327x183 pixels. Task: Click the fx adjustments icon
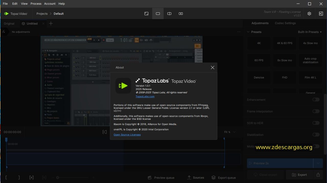tap(4, 32)
